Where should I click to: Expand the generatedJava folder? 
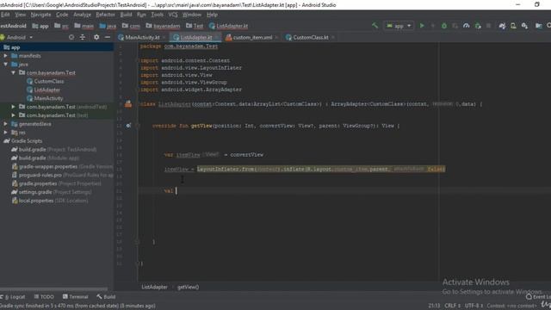click(x=6, y=124)
